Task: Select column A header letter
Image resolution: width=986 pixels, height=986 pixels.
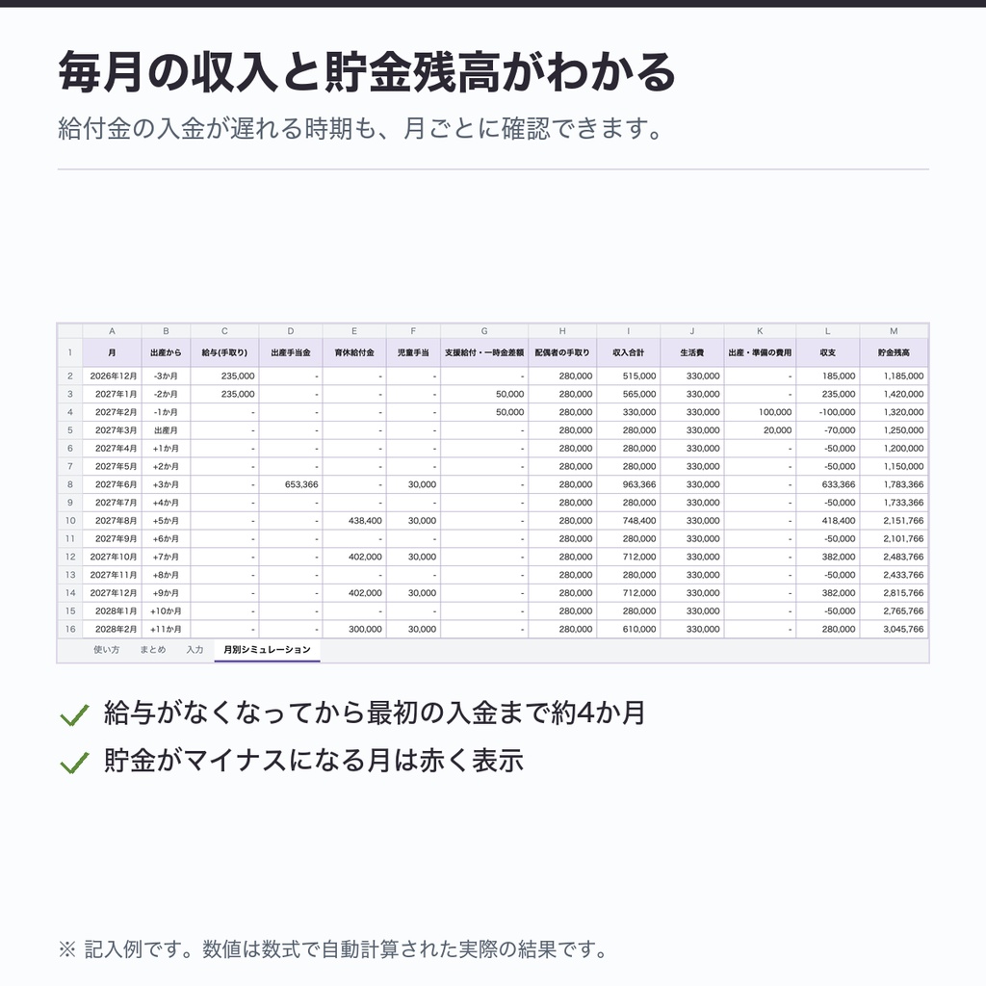Action: 112,331
